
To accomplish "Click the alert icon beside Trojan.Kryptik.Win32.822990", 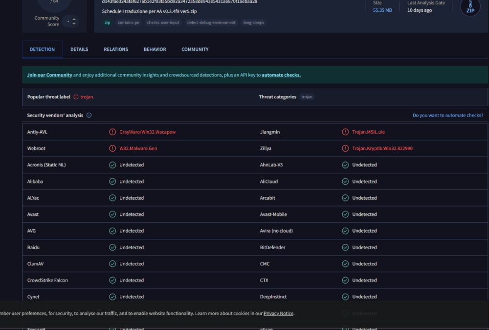I will click(345, 148).
